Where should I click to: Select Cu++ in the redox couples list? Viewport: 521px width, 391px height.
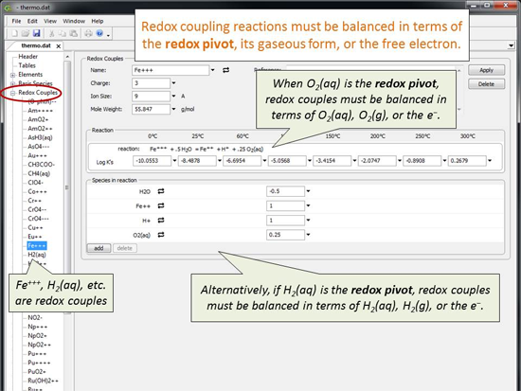pyautogui.click(x=35, y=227)
